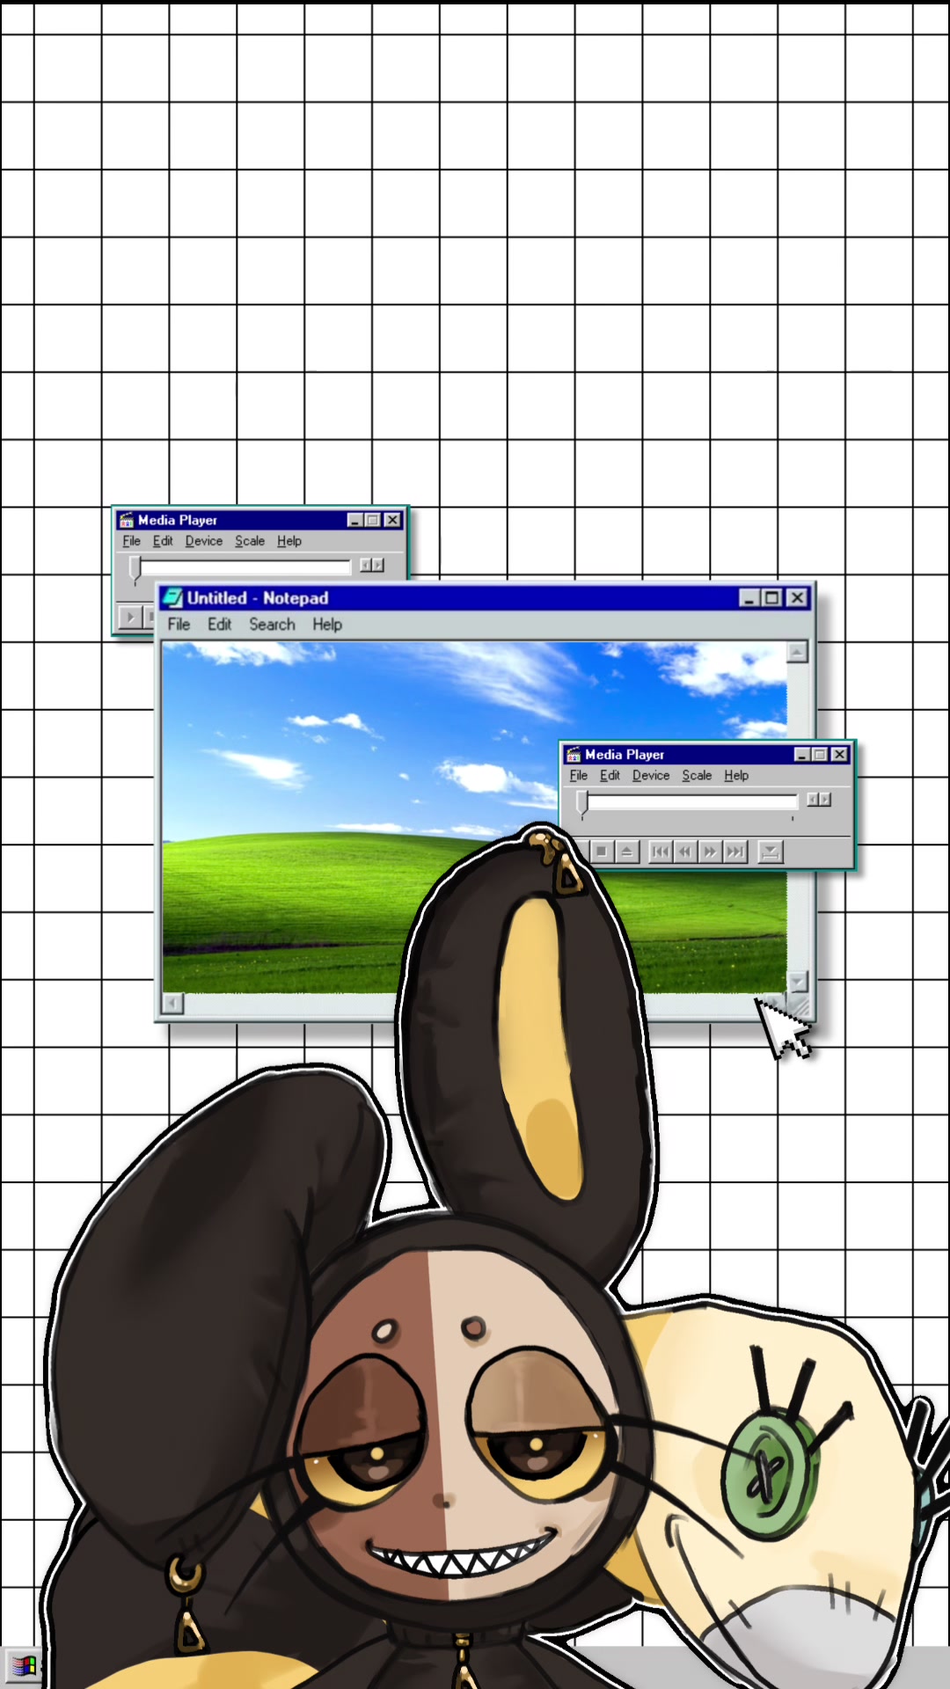Open the Windows Start button
This screenshot has width=950, height=1689.
22,1665
